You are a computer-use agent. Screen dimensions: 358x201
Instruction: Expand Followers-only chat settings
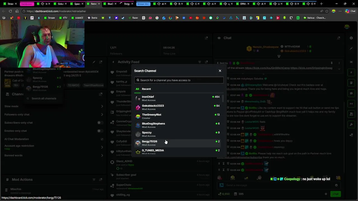pos(102,114)
